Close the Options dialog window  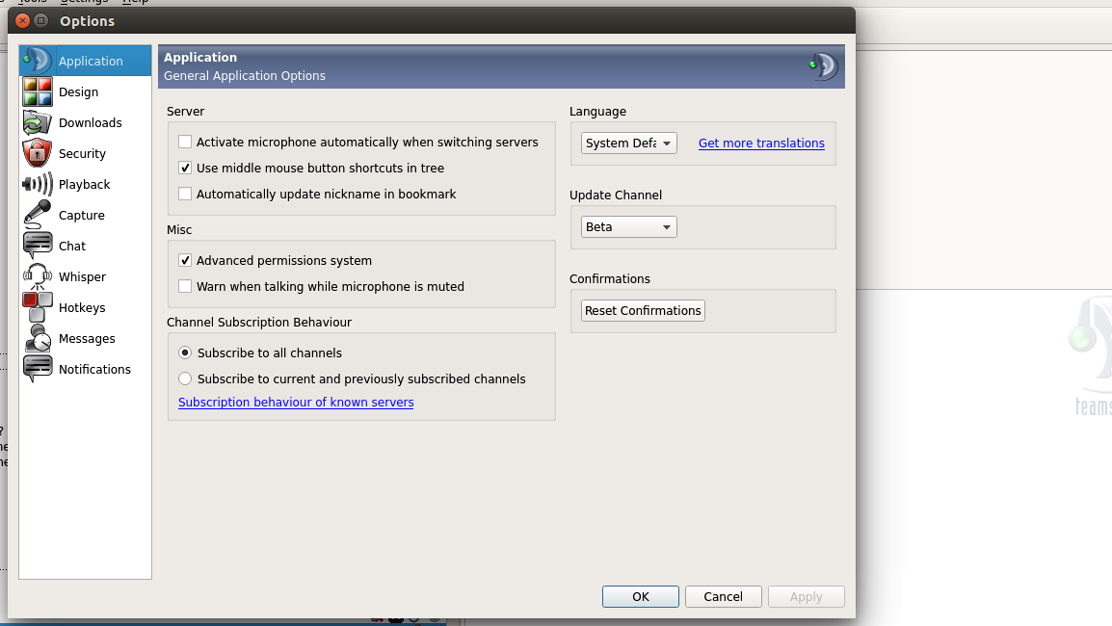(x=23, y=20)
